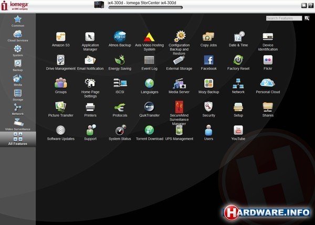Viewport: 315px width, 225px height.
Task: Open Application Manager
Action: click(x=90, y=41)
